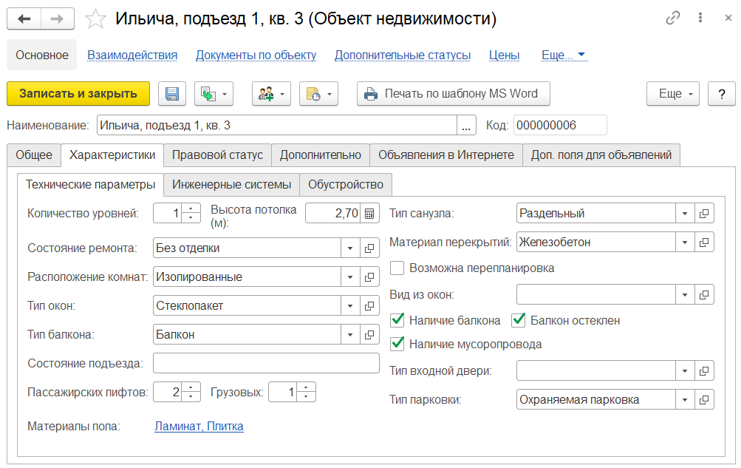Toggle Наличие мусоропровода checkbox
The image size is (741, 468).
pos(397,344)
